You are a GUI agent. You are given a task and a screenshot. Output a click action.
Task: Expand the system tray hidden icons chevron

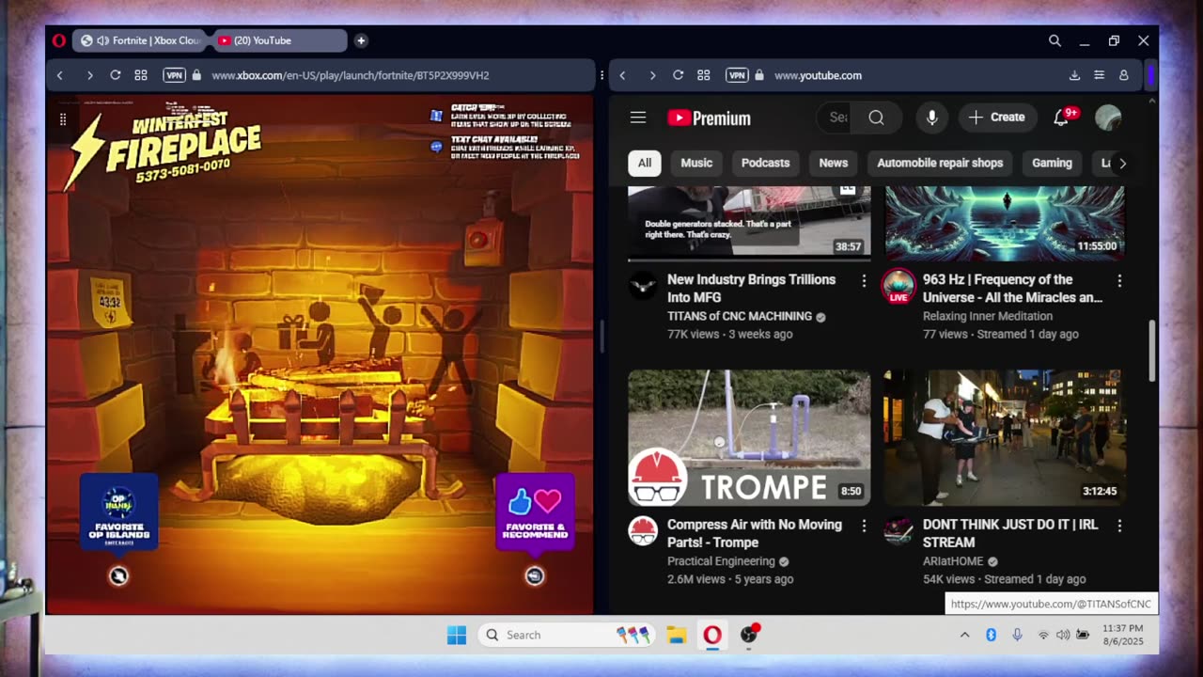click(964, 635)
